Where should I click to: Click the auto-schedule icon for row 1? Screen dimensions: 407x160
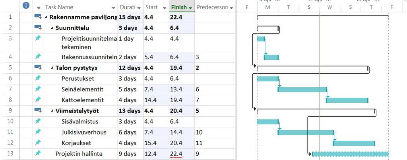(38, 17)
